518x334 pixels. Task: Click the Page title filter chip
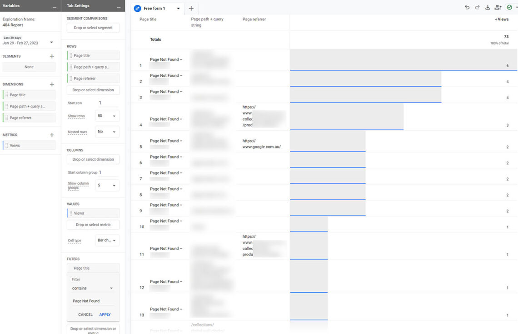click(93, 268)
